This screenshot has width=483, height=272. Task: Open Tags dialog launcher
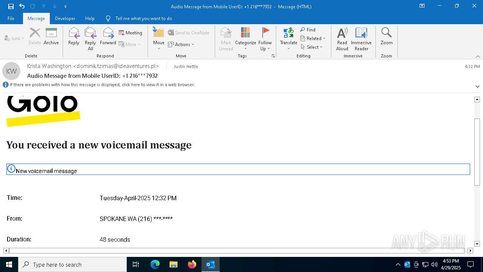tap(273, 56)
